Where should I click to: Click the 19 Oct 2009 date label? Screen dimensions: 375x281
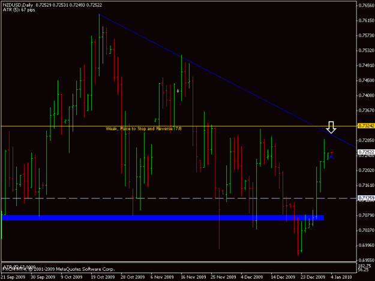pos(103,277)
